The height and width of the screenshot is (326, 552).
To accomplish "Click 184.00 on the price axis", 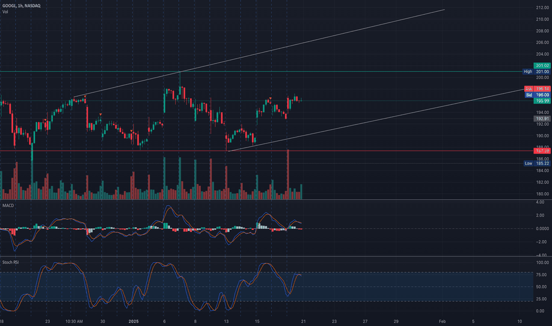I will [542, 171].
